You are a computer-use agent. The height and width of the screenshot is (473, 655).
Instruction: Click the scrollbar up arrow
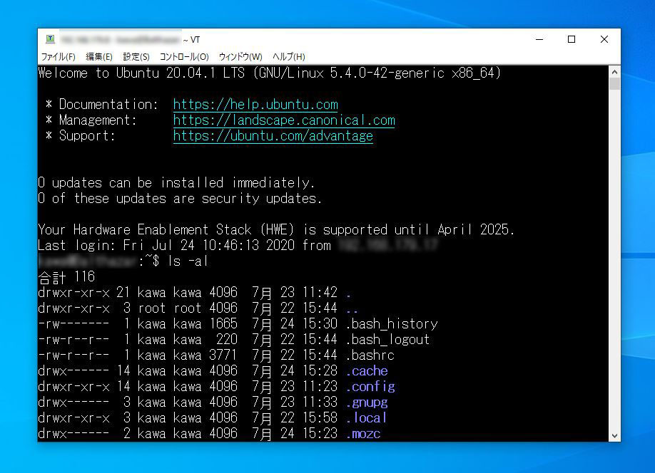(x=614, y=72)
